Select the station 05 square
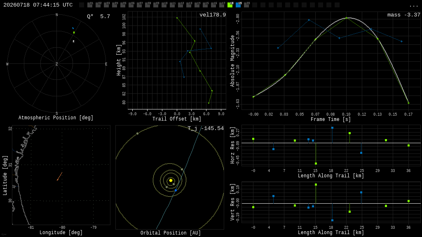This screenshot has height=237, width=422. [123, 5]
